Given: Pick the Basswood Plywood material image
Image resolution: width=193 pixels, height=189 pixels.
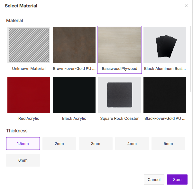Looking at the screenshot, I should coord(119,45).
